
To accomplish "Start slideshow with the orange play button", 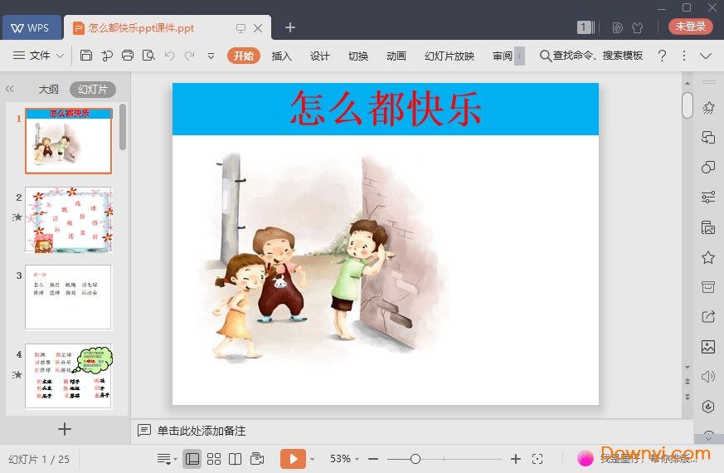I will point(293,459).
